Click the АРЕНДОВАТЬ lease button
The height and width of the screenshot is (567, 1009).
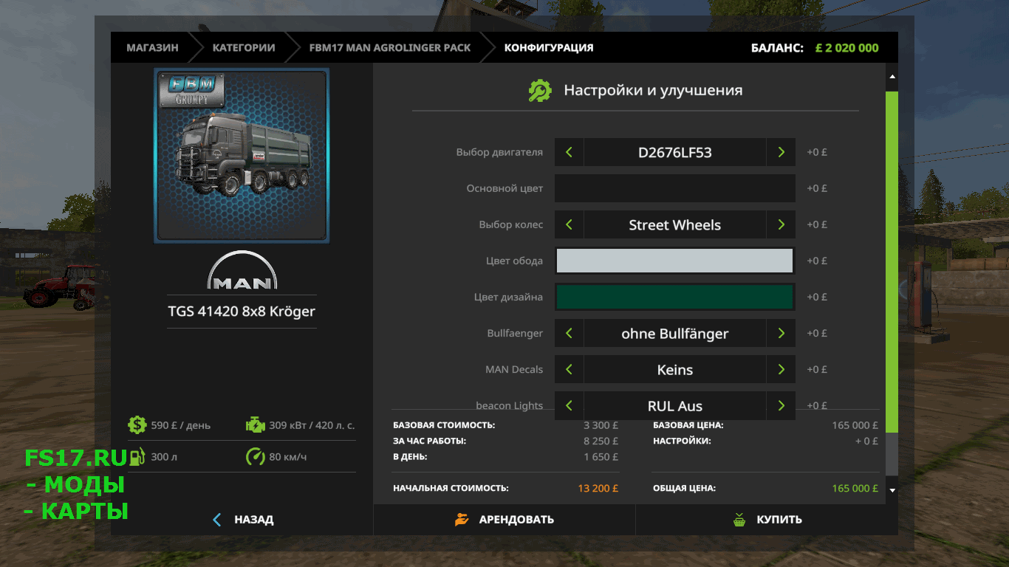tap(504, 519)
